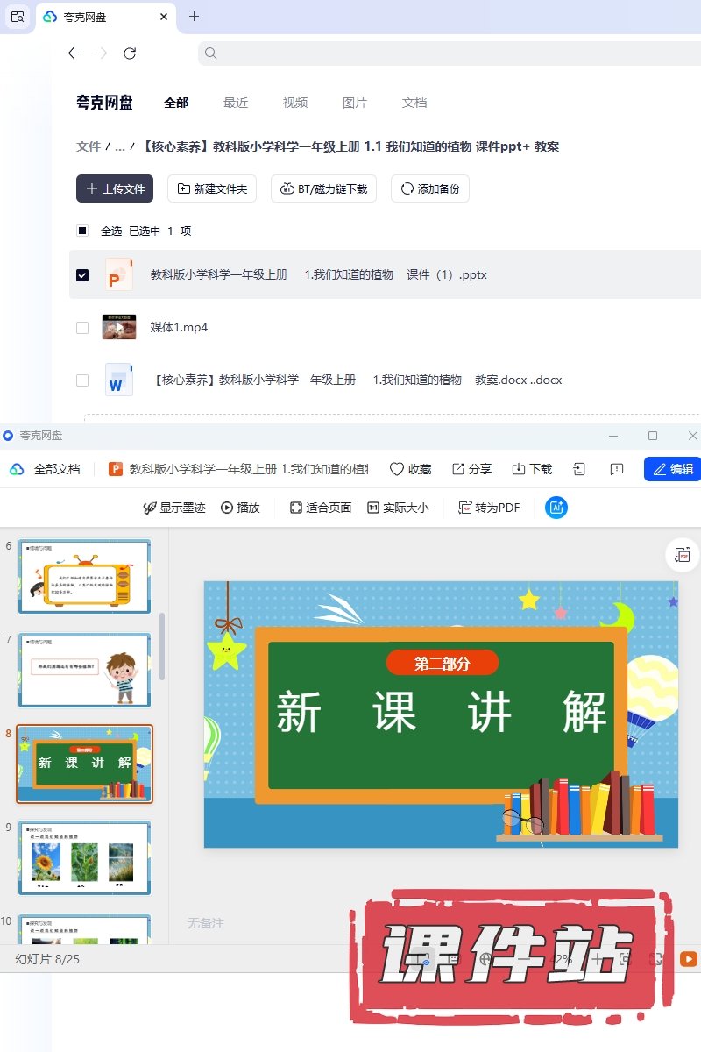Open the blue AI assistant icon
701x1052 pixels.
coord(556,508)
